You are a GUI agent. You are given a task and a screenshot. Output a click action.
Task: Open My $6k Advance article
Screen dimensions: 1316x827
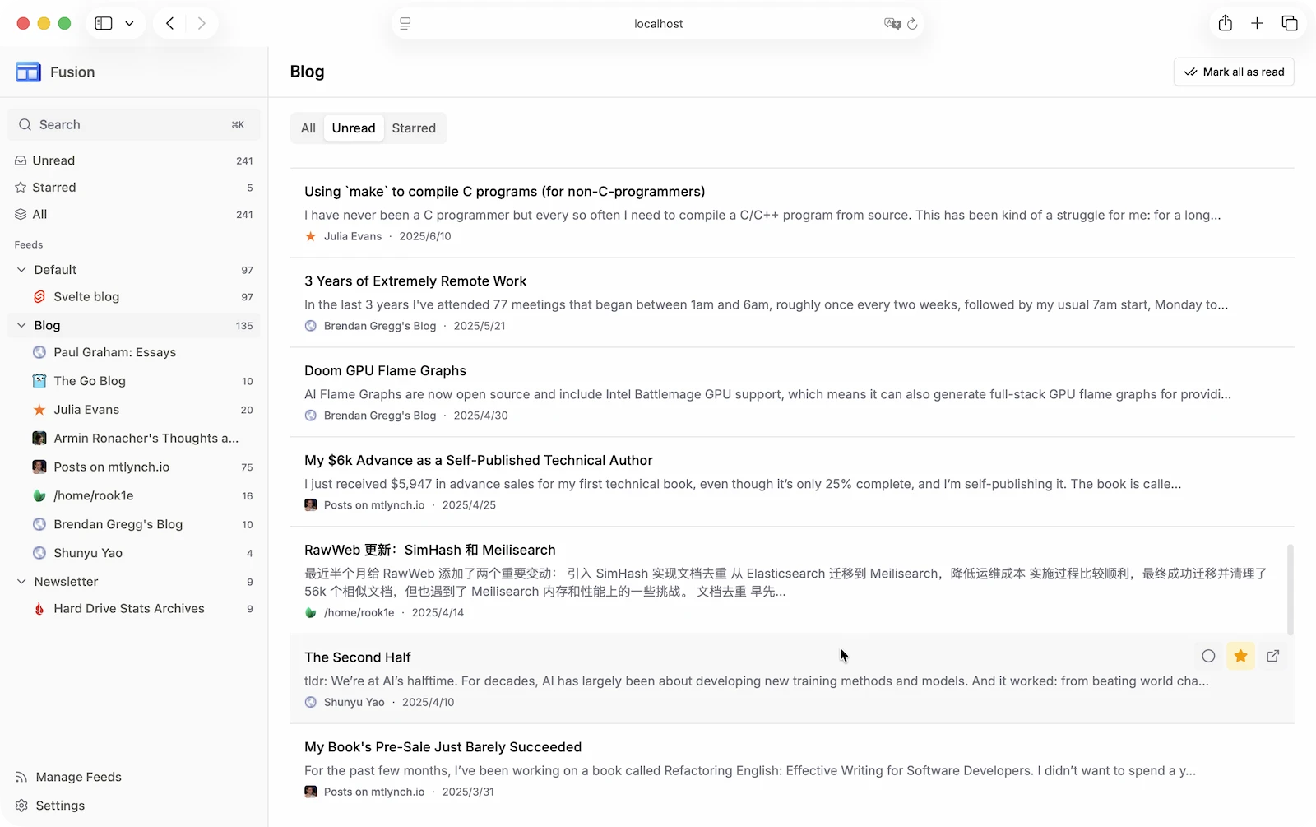792,482
